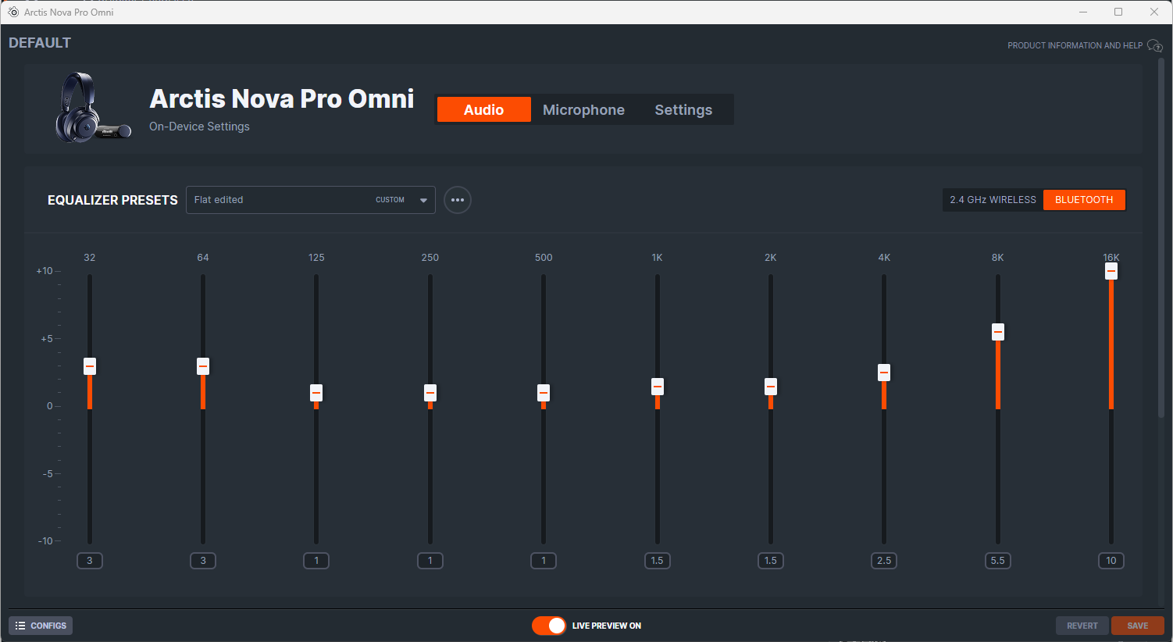Click the 32 Hz slider handle
Screen dimensions: 1173x642
(x=90, y=366)
